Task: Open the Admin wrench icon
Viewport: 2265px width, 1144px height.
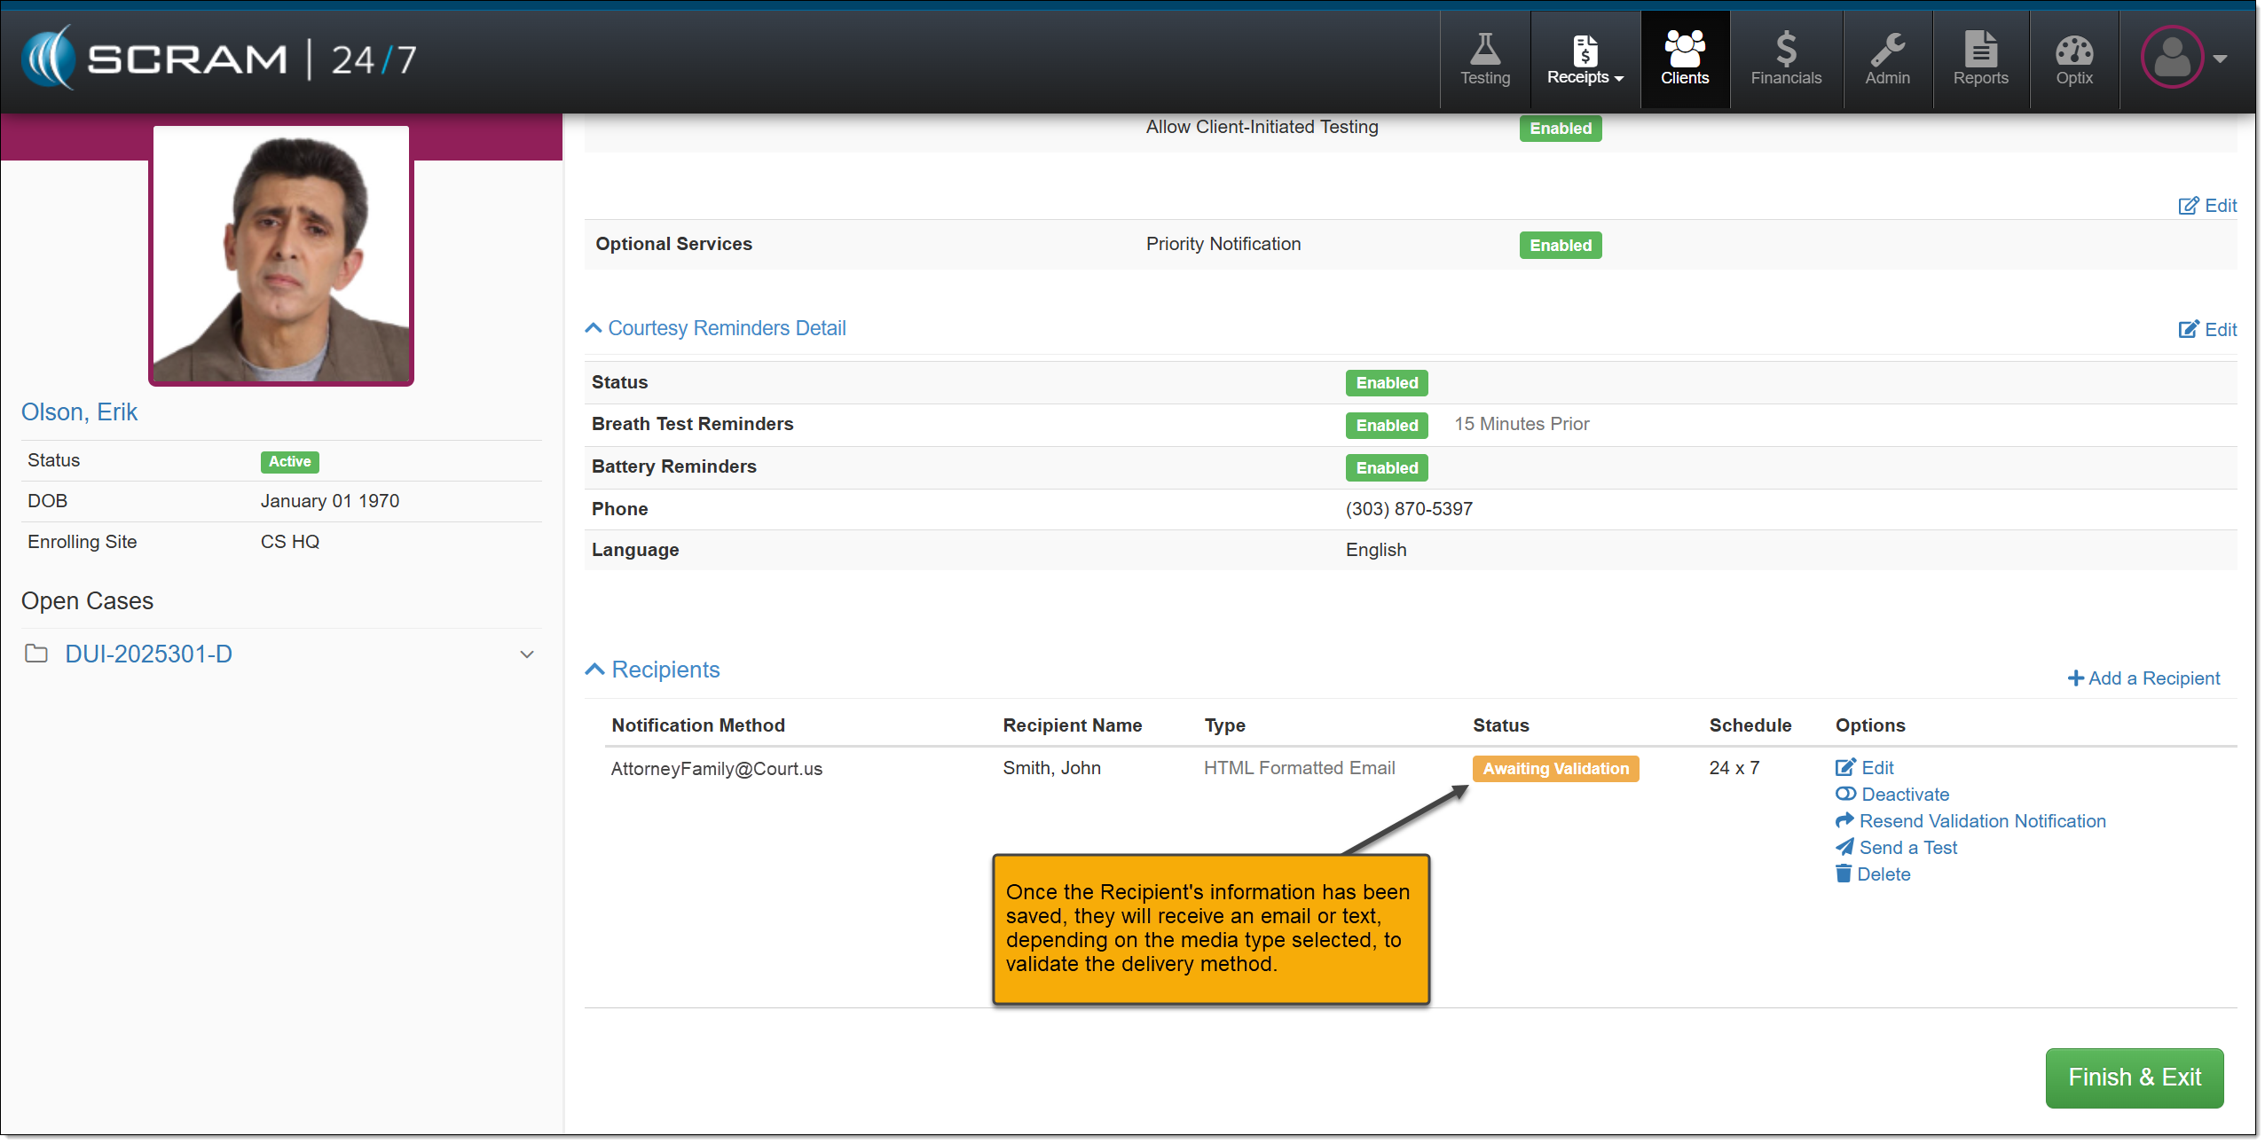Action: pos(1886,51)
